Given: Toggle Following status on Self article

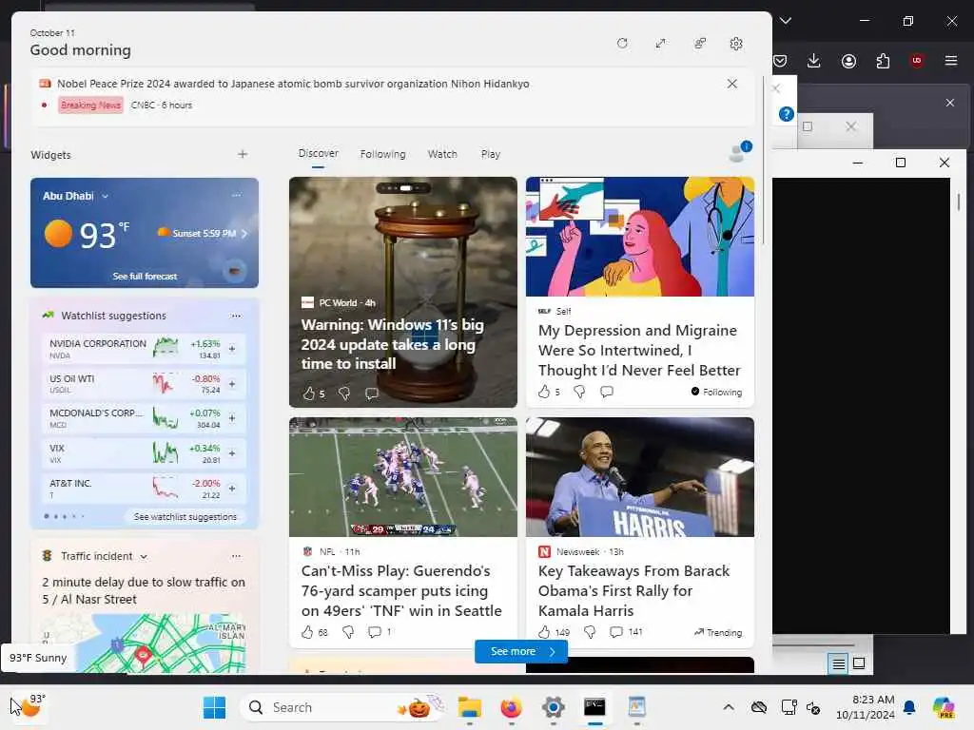Looking at the screenshot, I should point(716,392).
